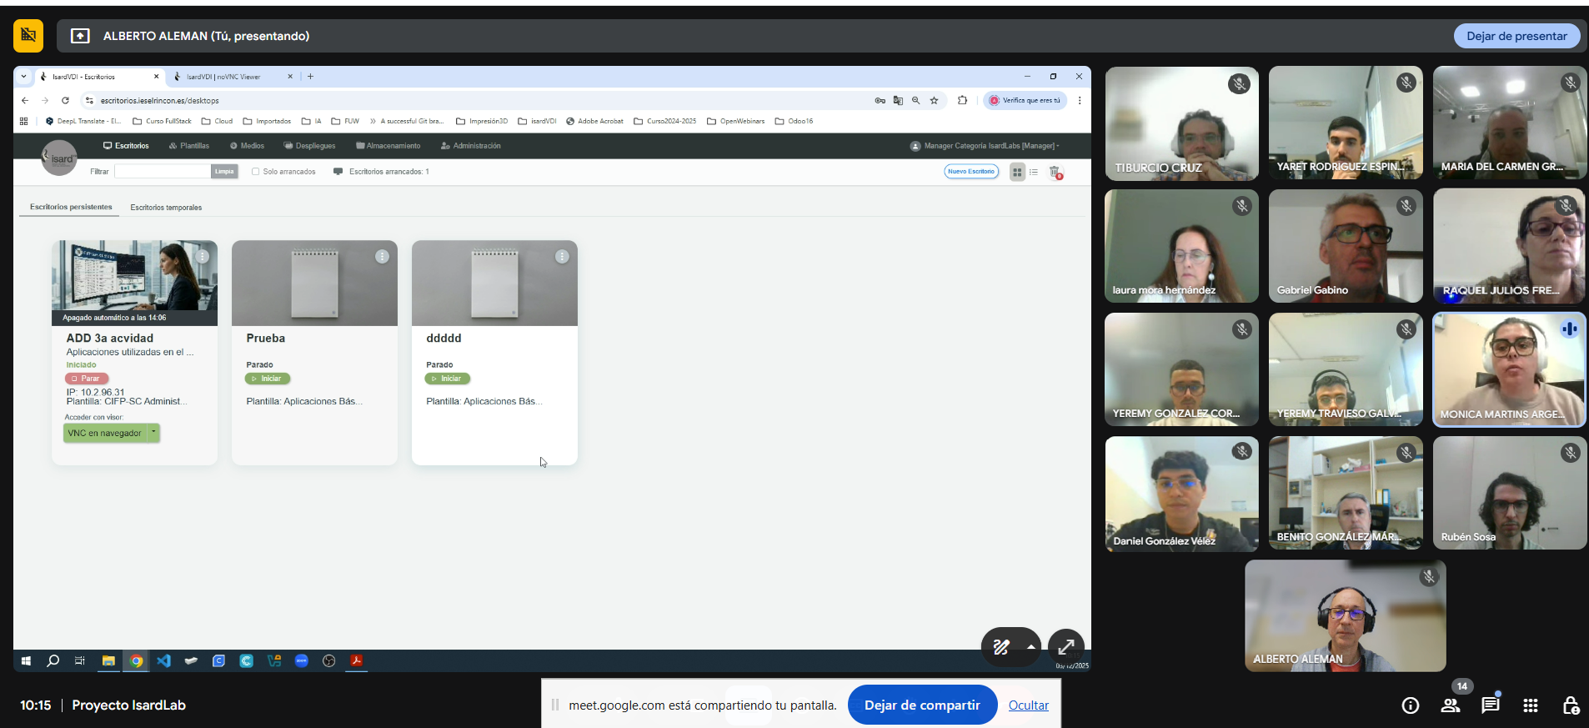Select the grid view toggle

click(1017, 172)
